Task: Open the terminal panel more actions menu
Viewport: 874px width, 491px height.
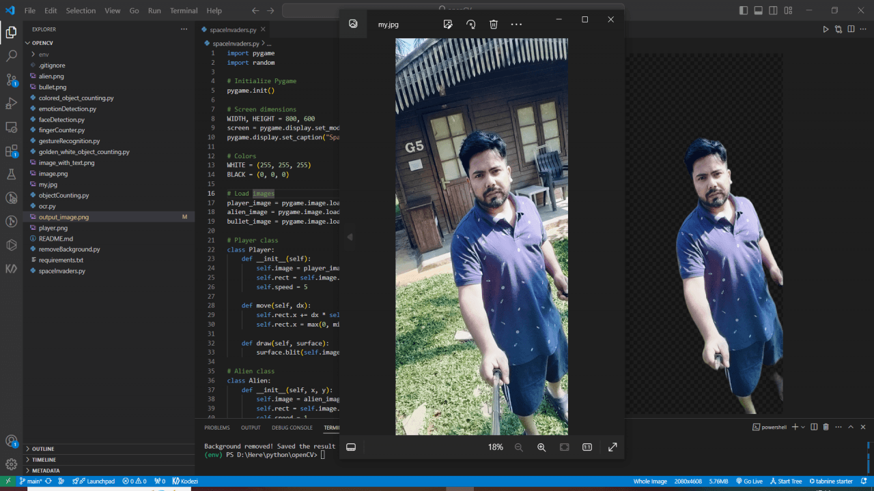Action: tap(838, 427)
